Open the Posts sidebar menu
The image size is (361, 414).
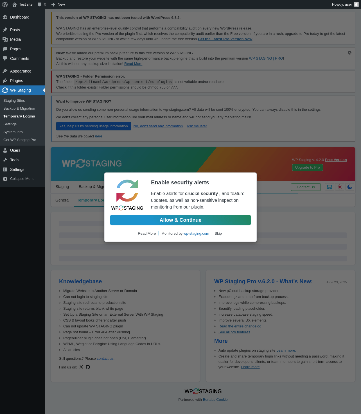pyautogui.click(x=22, y=30)
